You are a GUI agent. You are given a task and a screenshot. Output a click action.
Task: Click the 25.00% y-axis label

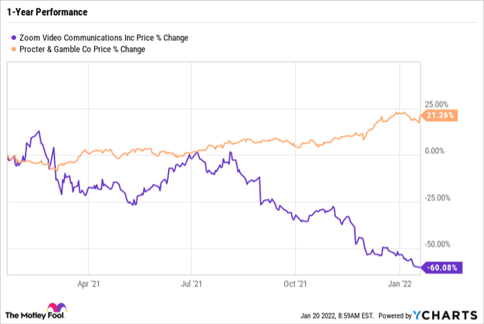point(438,102)
